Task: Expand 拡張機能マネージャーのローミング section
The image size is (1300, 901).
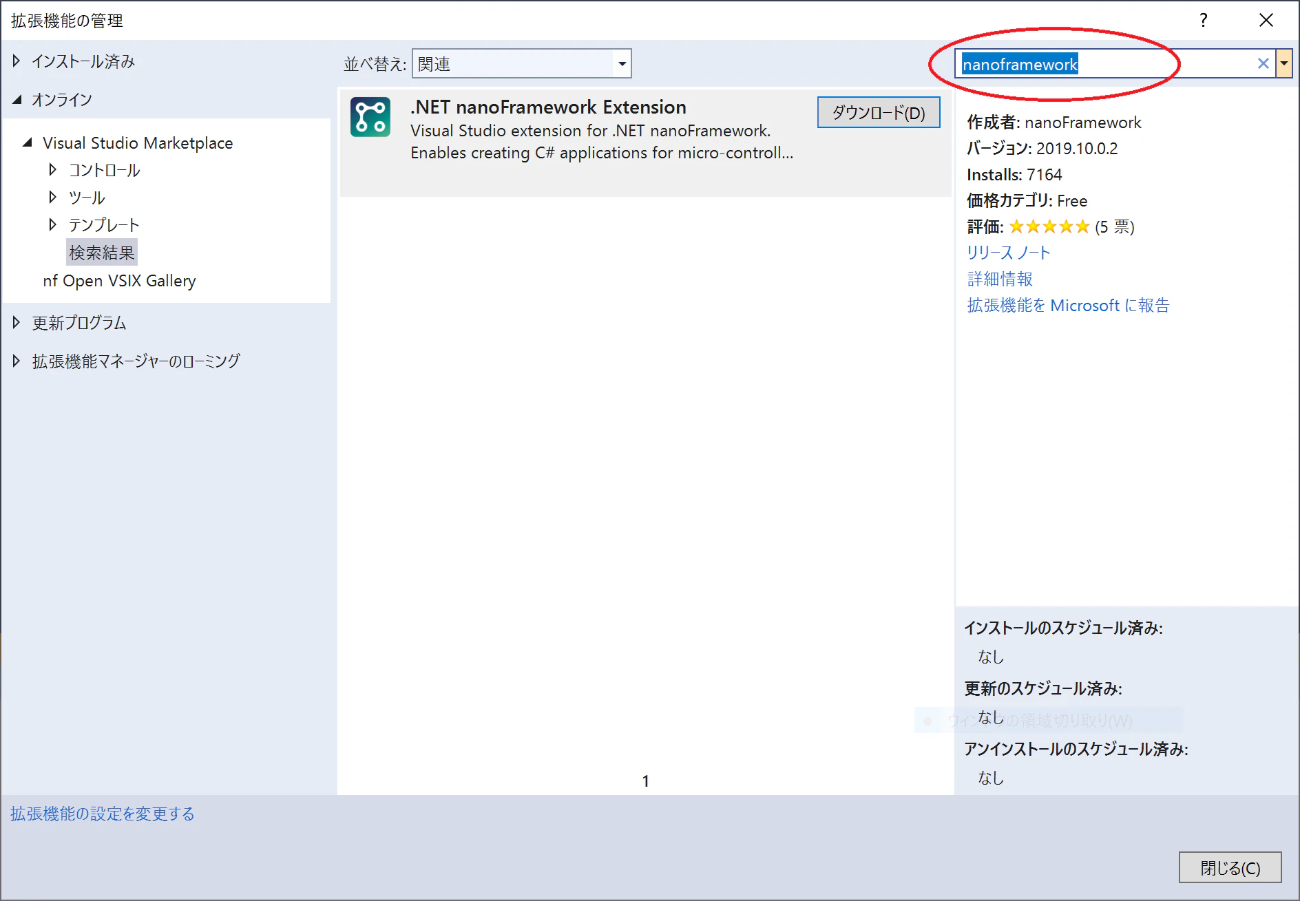Action: click(x=17, y=361)
